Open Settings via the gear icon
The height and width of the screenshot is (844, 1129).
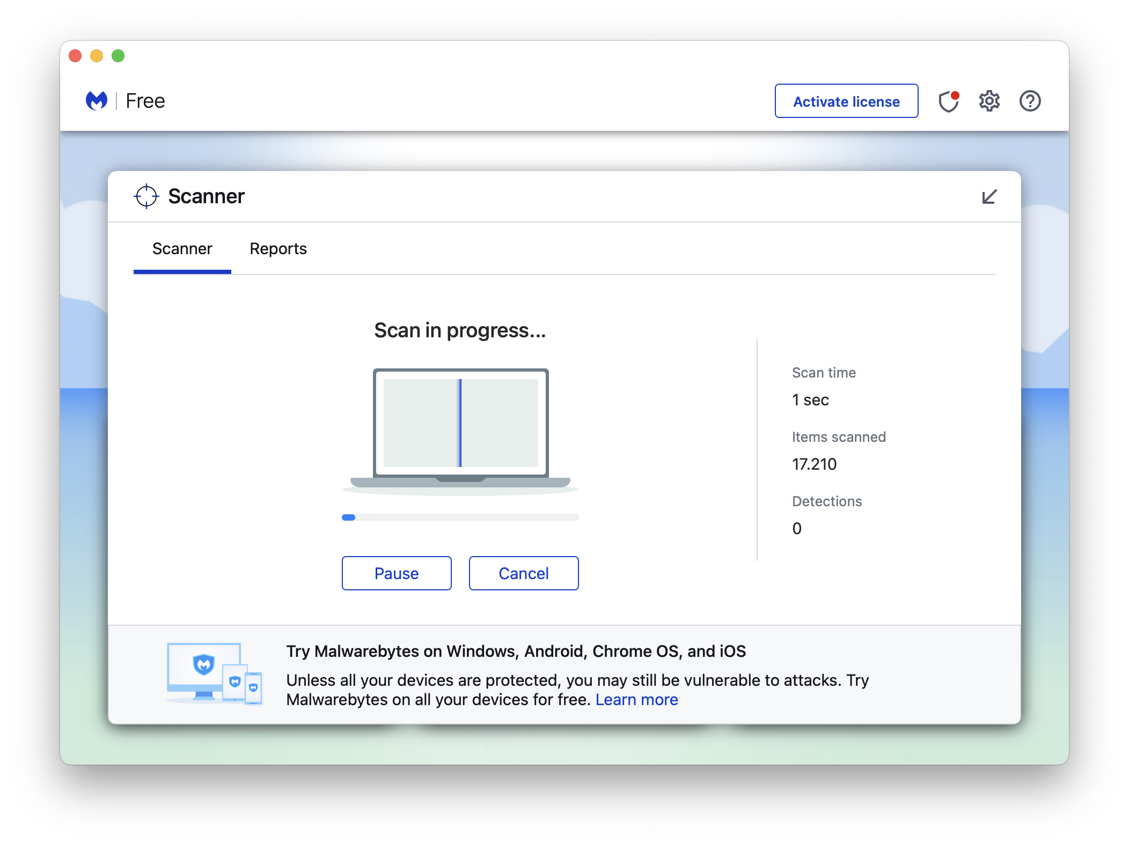pos(990,101)
